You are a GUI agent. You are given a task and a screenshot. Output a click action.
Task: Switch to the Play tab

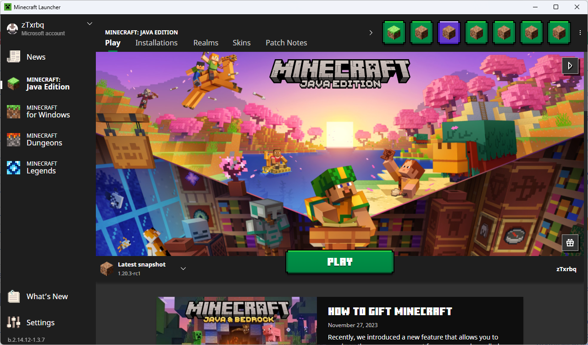(x=113, y=43)
